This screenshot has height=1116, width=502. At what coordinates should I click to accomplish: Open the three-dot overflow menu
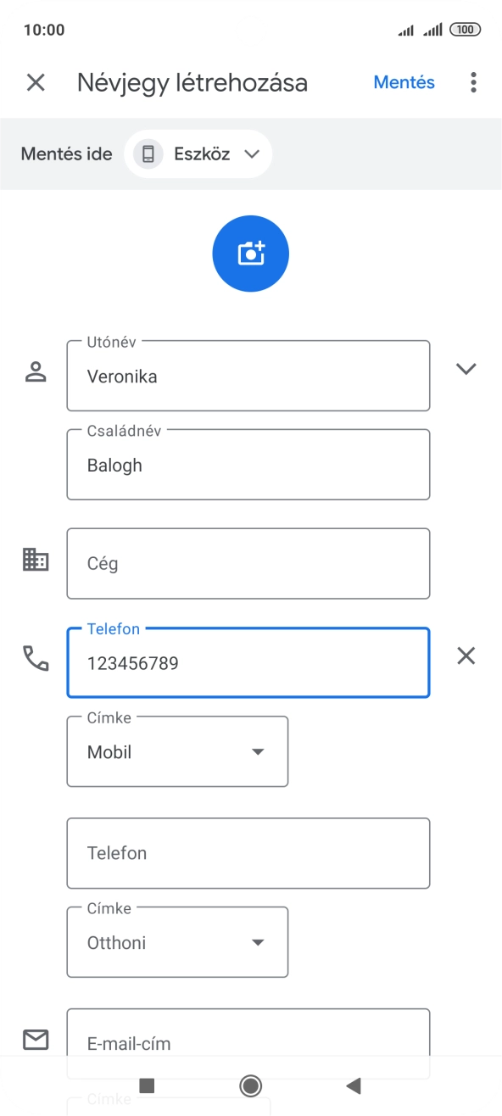pyautogui.click(x=472, y=82)
